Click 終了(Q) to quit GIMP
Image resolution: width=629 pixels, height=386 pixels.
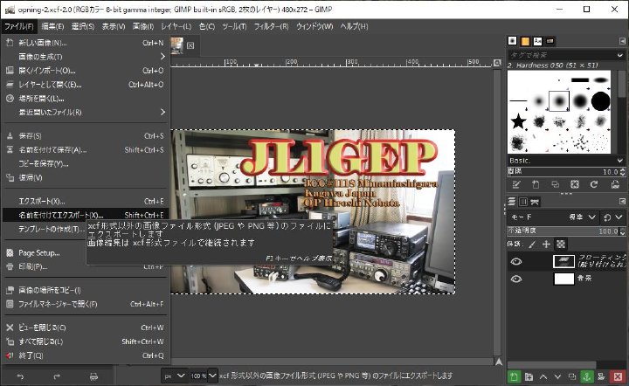click(31, 355)
